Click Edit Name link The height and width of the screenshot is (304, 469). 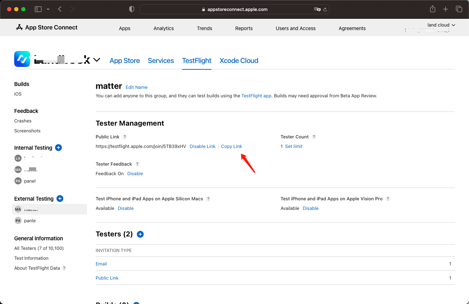coord(136,87)
